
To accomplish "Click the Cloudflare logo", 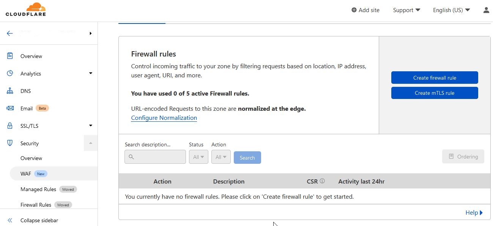I will coord(26,9).
